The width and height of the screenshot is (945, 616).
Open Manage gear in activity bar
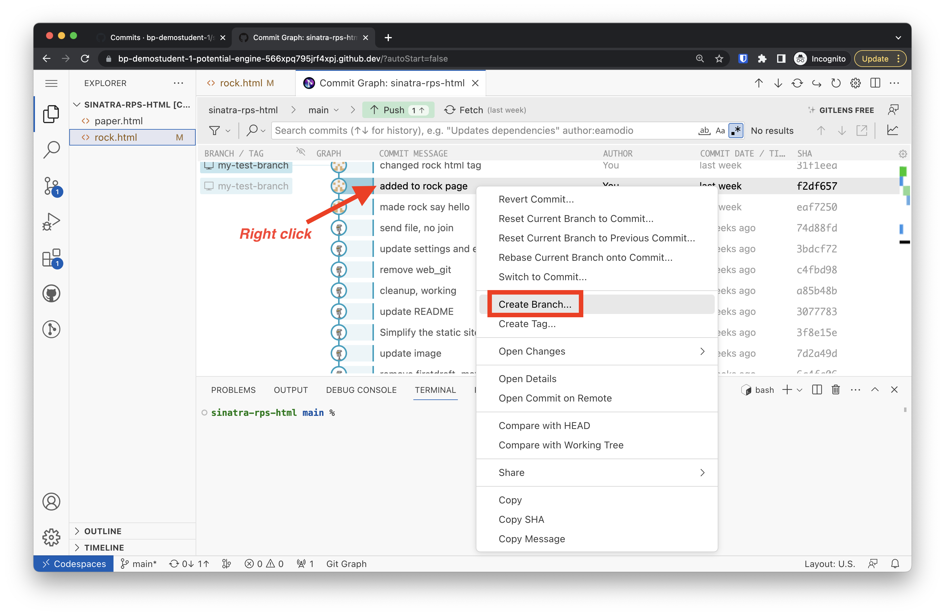click(51, 537)
